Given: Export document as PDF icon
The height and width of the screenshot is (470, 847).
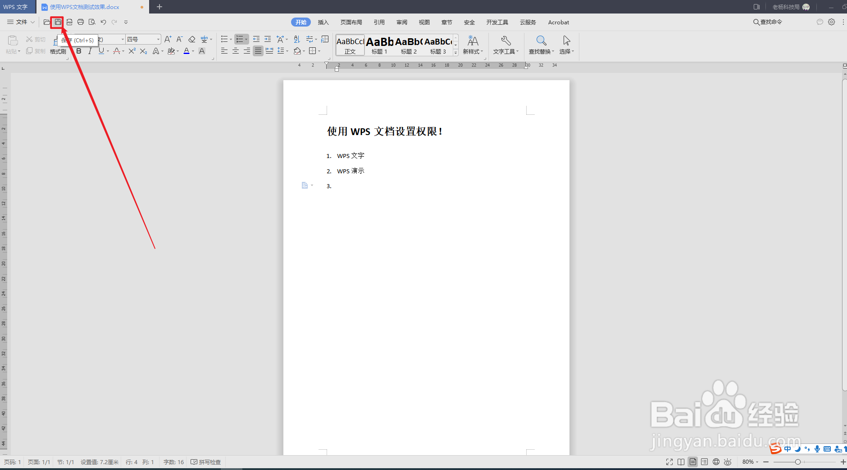Looking at the screenshot, I should (69, 22).
